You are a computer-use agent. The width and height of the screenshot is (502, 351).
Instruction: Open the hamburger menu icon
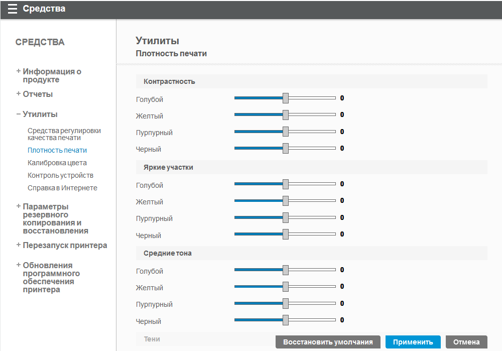point(13,9)
